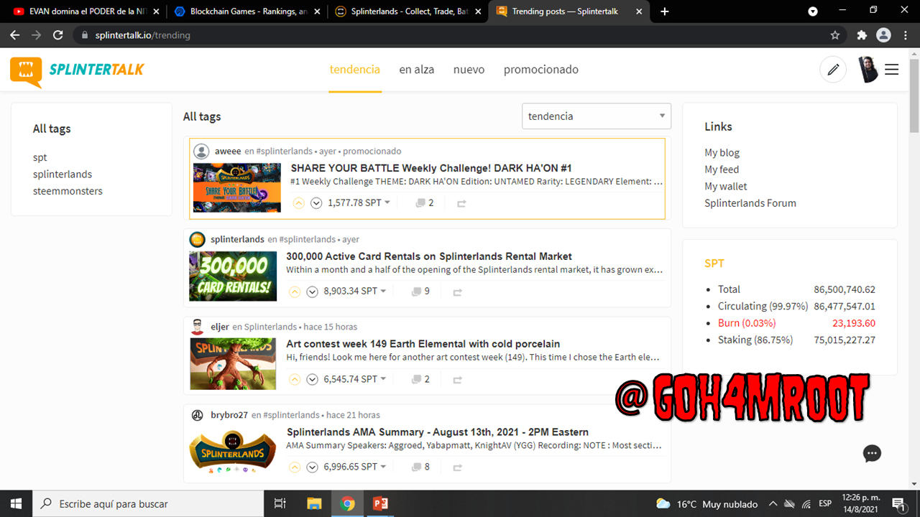Switch to the promocionado tab
Viewport: 920px width, 517px height.
coord(541,70)
